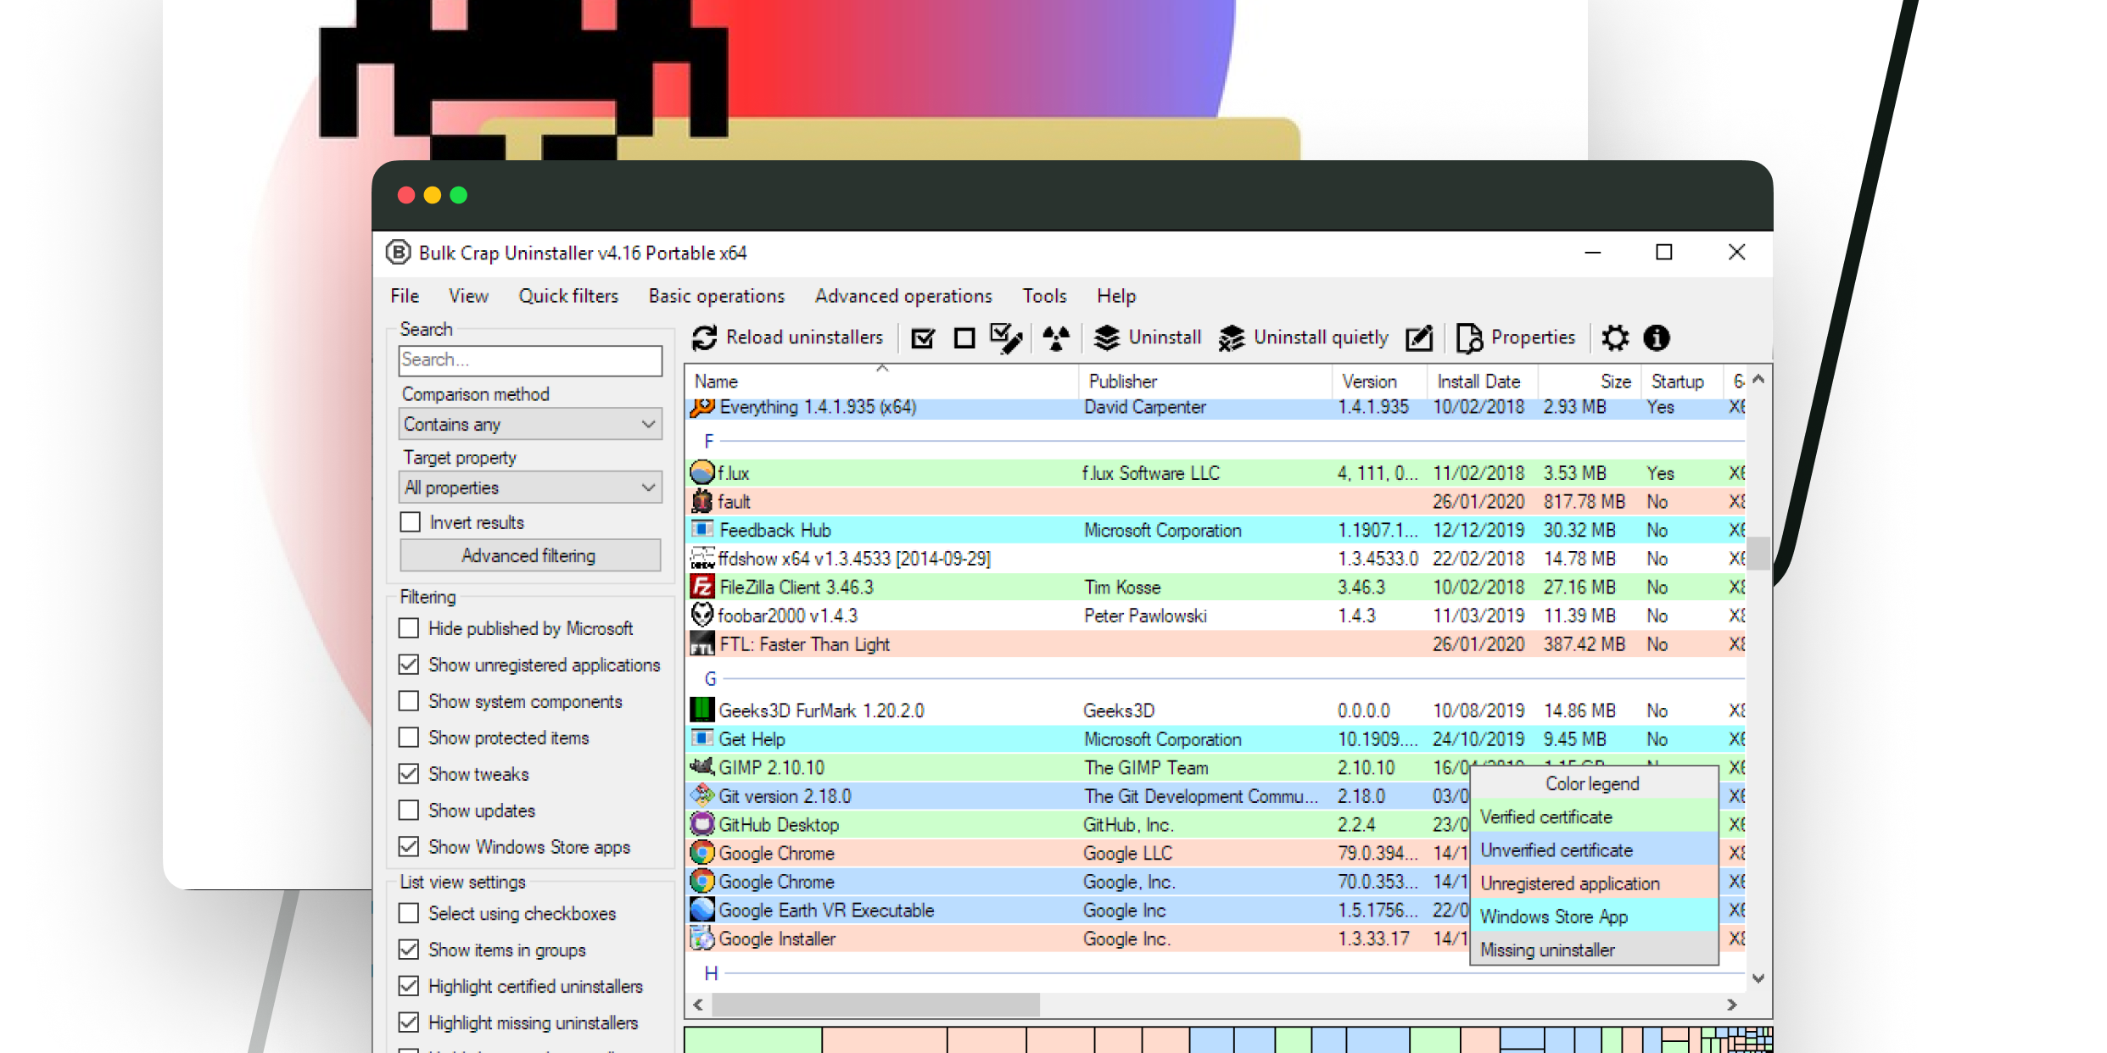Open settings with the gear icon
This screenshot has width=2107, height=1053.
pyautogui.click(x=1615, y=338)
